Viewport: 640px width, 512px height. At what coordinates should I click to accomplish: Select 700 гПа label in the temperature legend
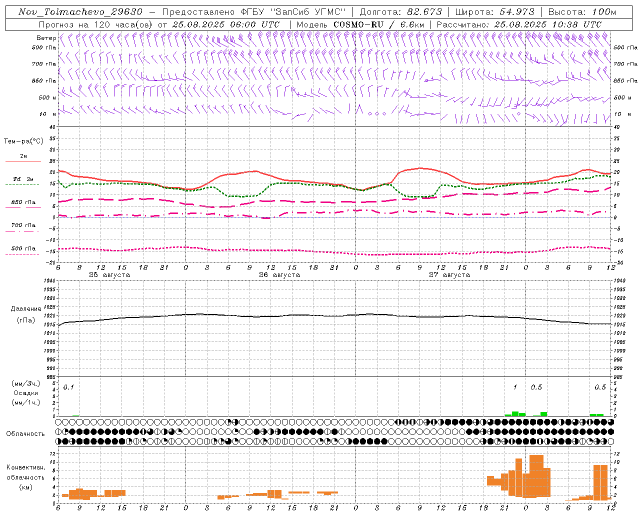[23, 225]
